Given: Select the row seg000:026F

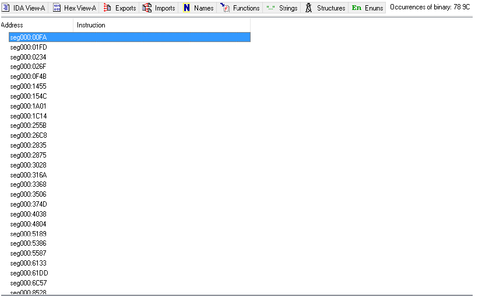Looking at the screenshot, I should click(129, 67).
